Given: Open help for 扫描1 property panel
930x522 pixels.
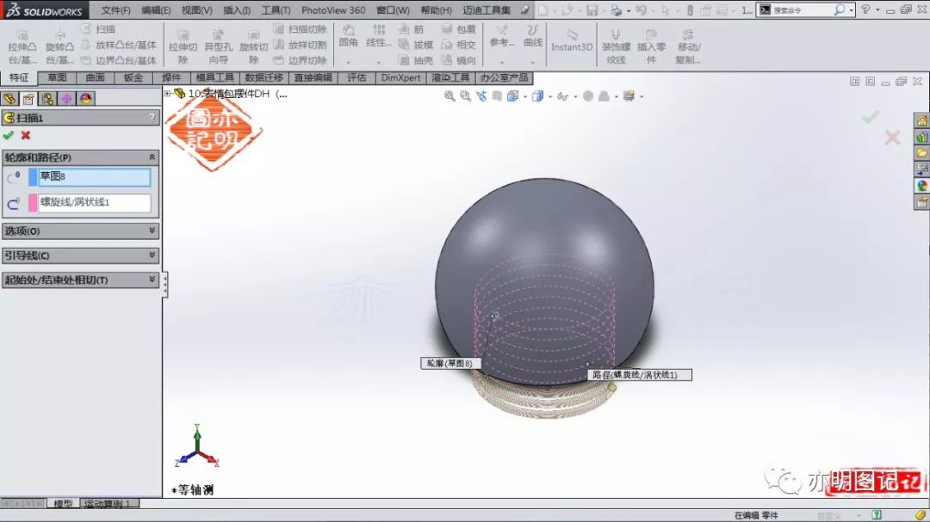Looking at the screenshot, I should (x=152, y=117).
